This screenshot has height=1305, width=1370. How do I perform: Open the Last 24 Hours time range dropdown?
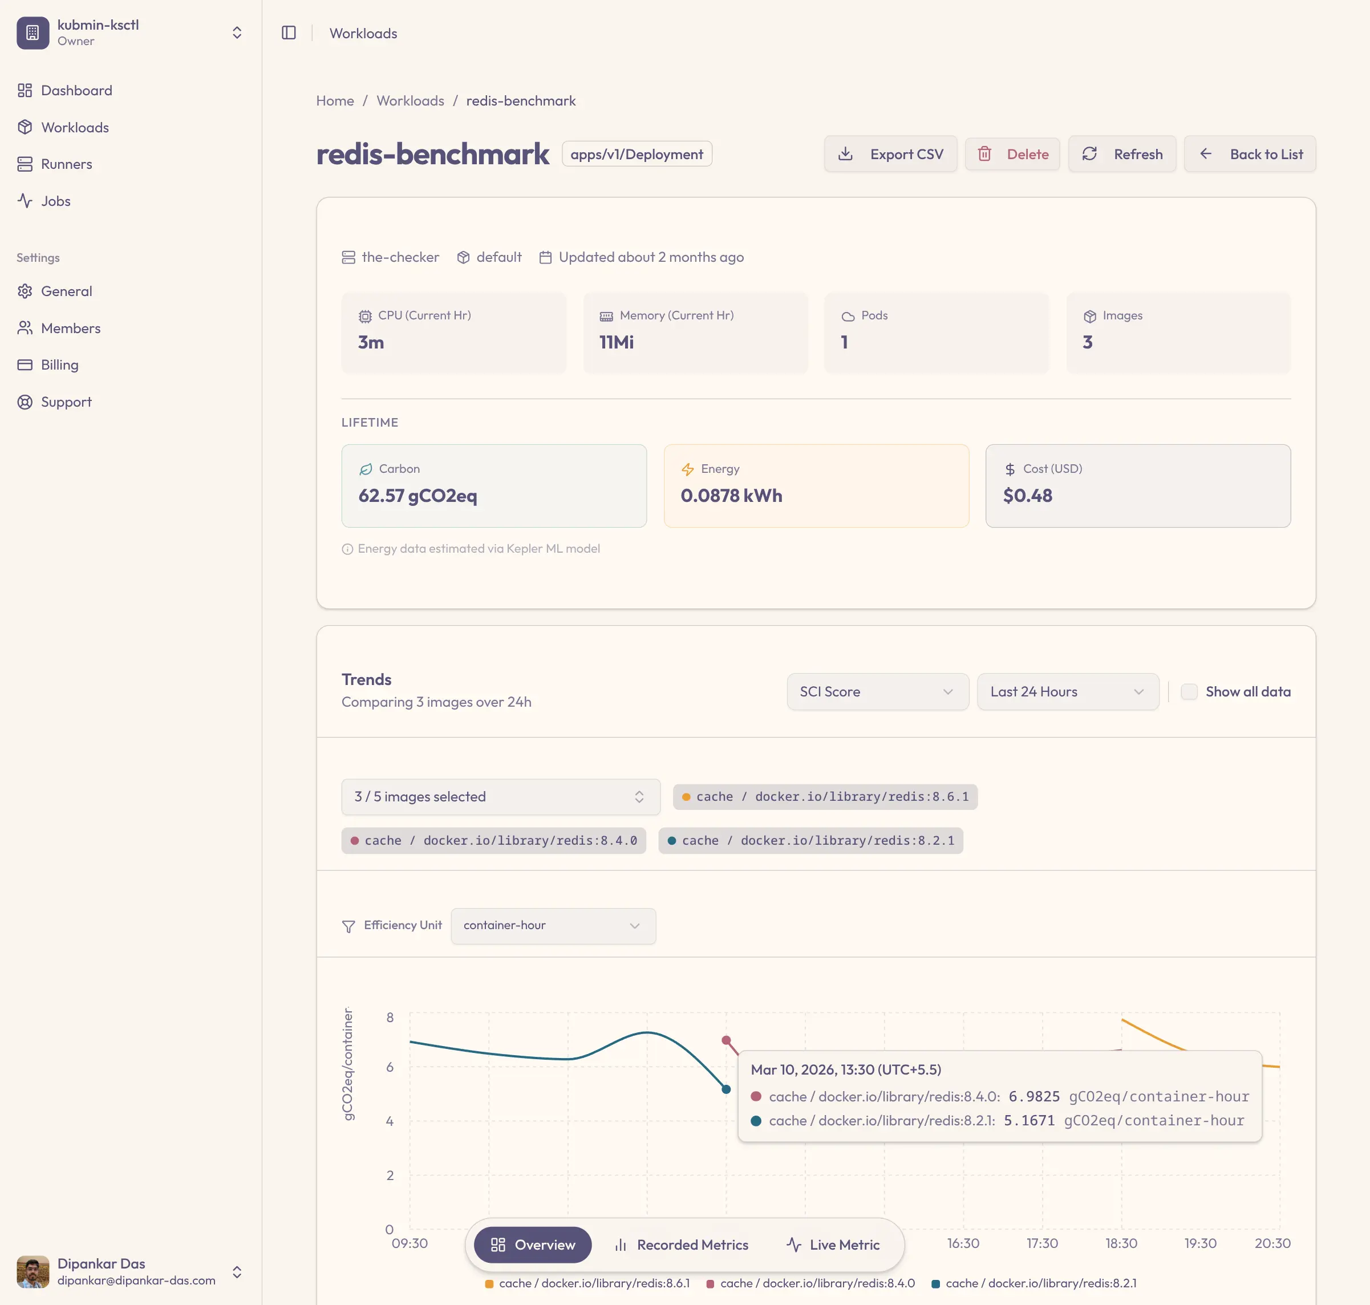coord(1067,691)
